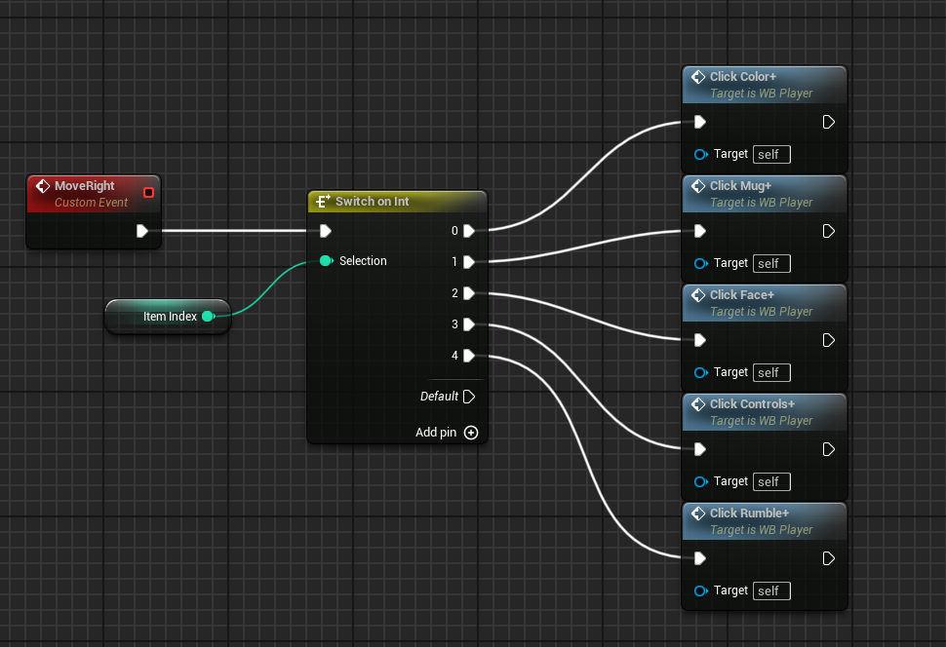Click the Click Rumble+ input exec pin
Viewport: 946px width, 647px height.
coord(700,559)
